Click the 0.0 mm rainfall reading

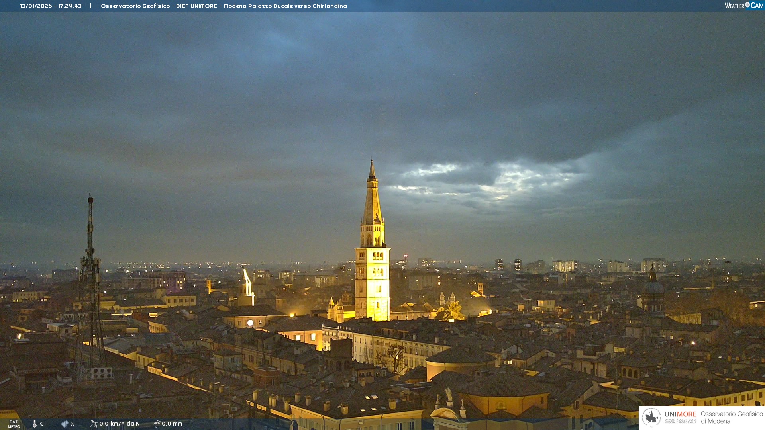[172, 424]
